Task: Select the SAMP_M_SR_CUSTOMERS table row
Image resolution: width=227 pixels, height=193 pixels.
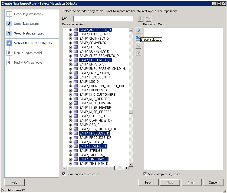Action: click(x=98, y=103)
